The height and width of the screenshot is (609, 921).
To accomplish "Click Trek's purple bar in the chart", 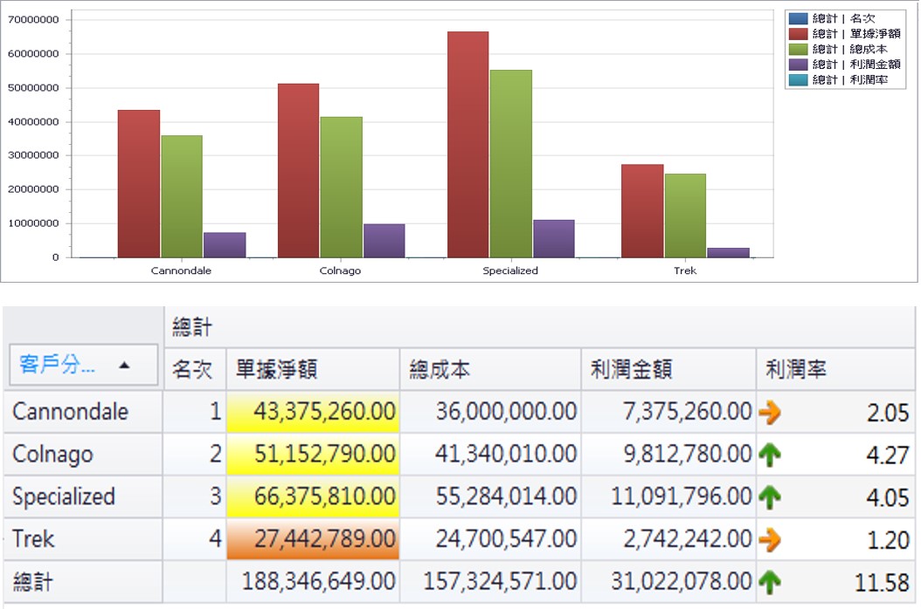I will (x=729, y=253).
